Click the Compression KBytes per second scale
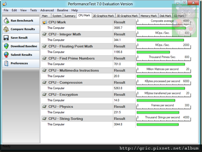202x152 pixels. 163,83
